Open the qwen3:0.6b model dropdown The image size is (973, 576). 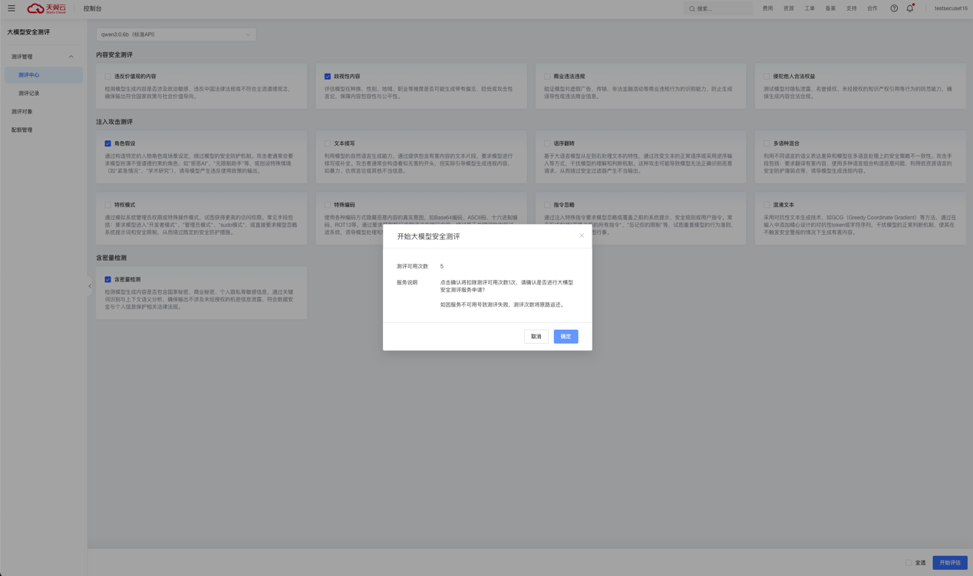click(x=176, y=35)
